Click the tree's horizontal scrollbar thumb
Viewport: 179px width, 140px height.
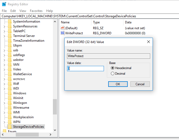tap(27, 134)
